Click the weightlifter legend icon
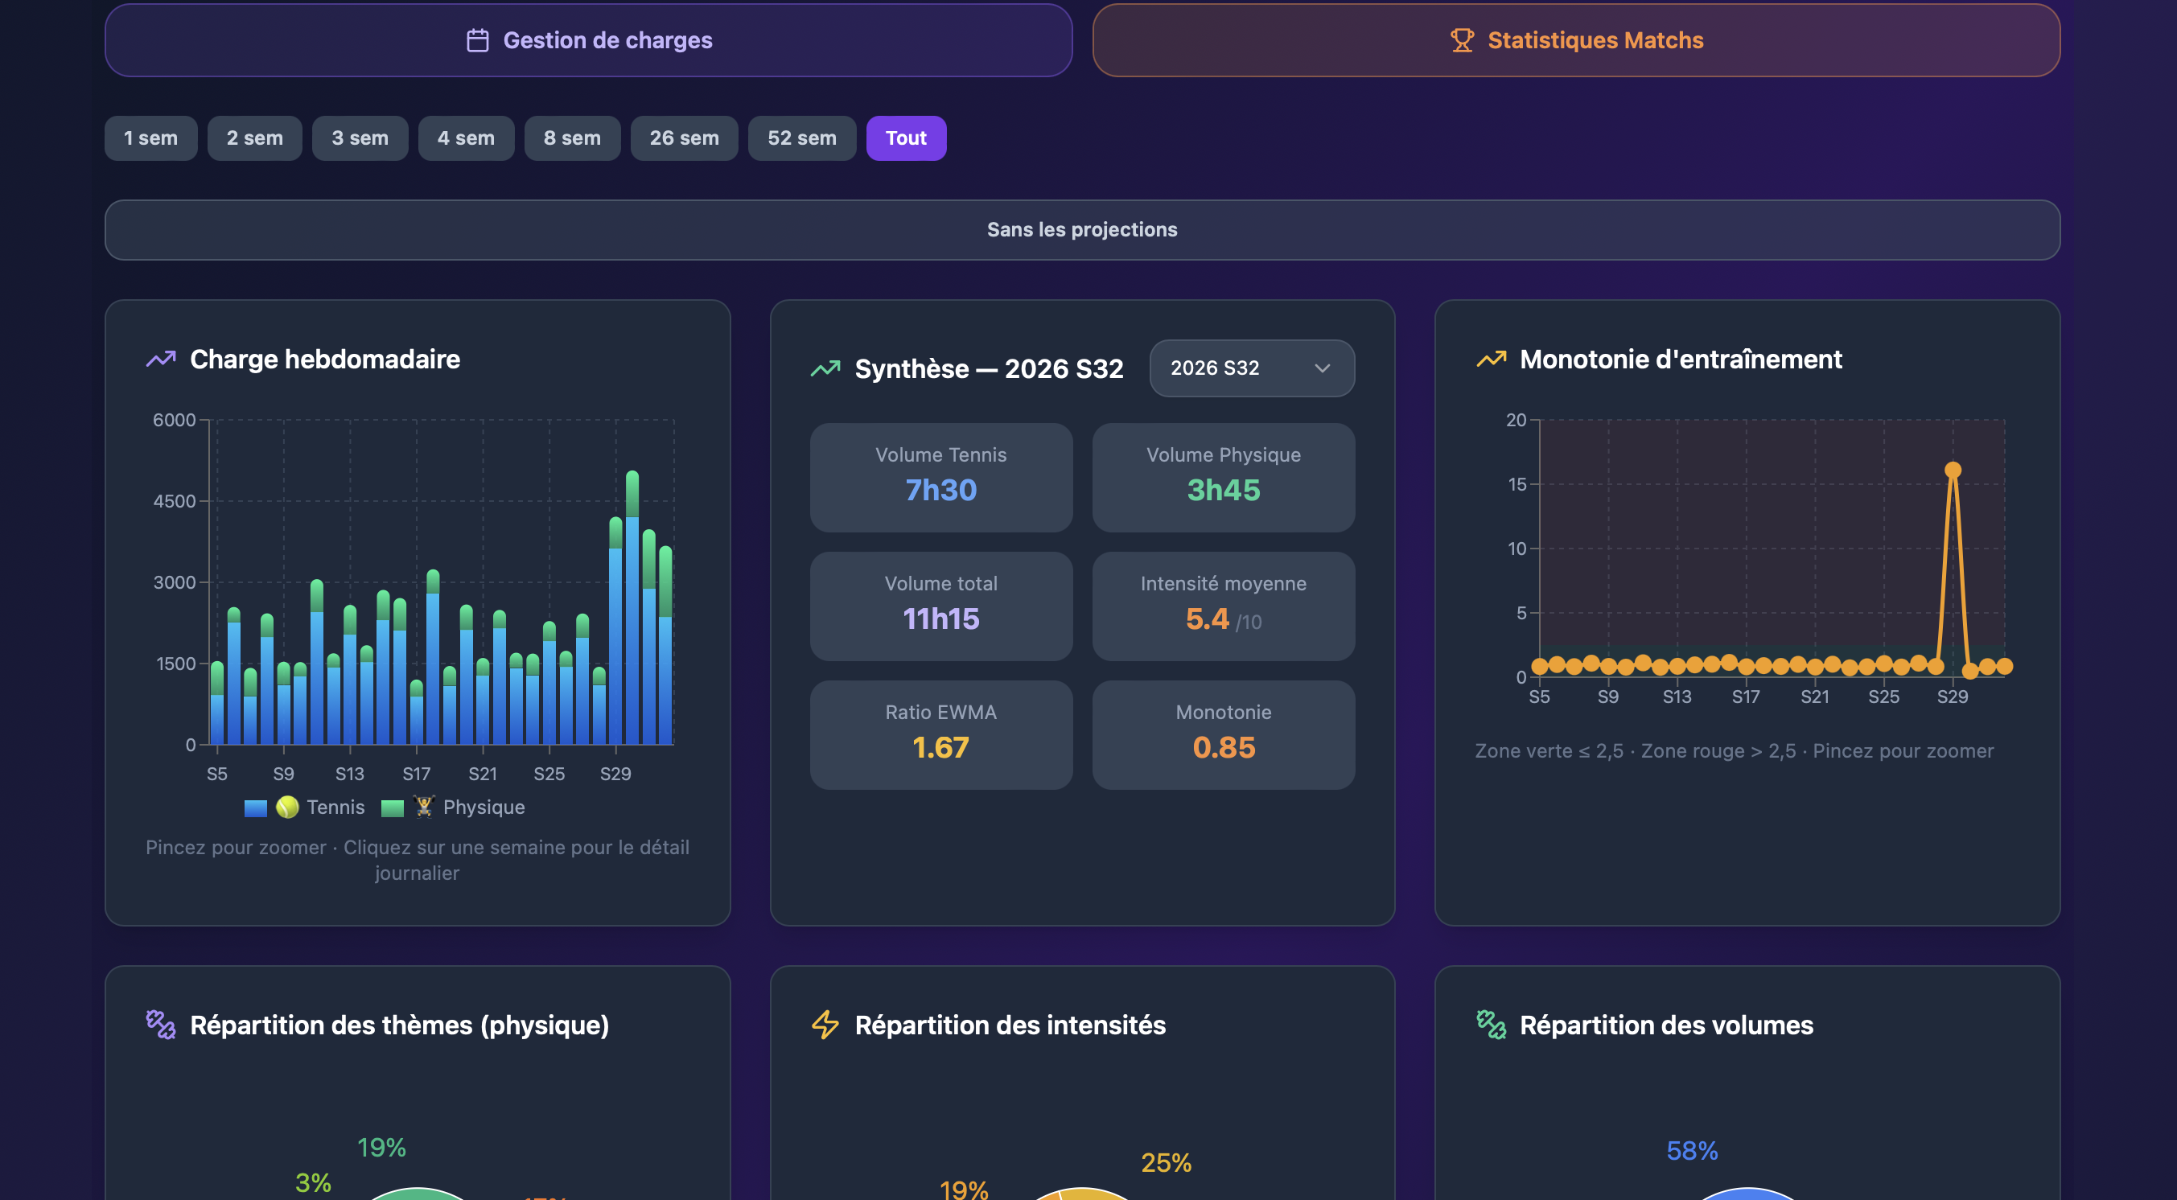The height and width of the screenshot is (1200, 2177). tap(424, 807)
